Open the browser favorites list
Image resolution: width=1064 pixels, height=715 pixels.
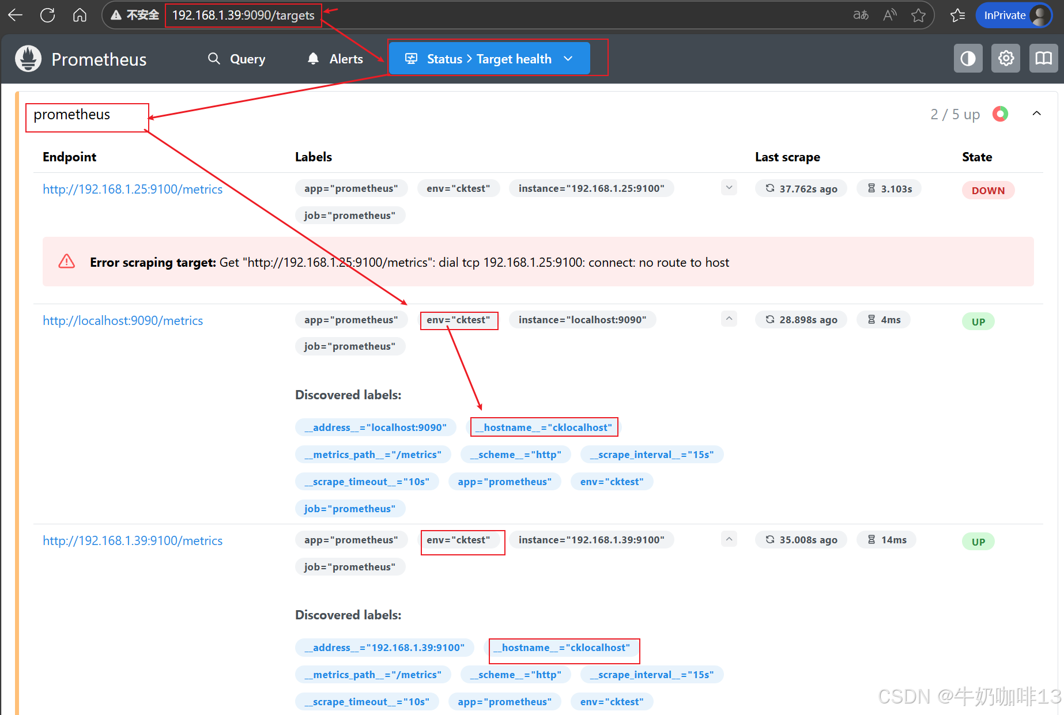pos(958,15)
